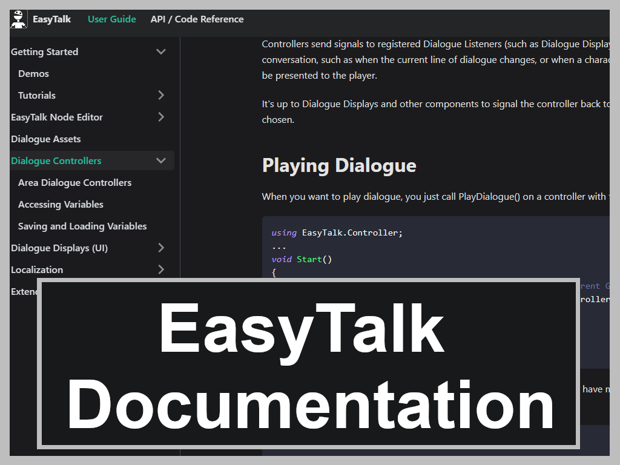The height and width of the screenshot is (465, 620).
Task: Navigate to Accessing Variables
Action: 61,205
